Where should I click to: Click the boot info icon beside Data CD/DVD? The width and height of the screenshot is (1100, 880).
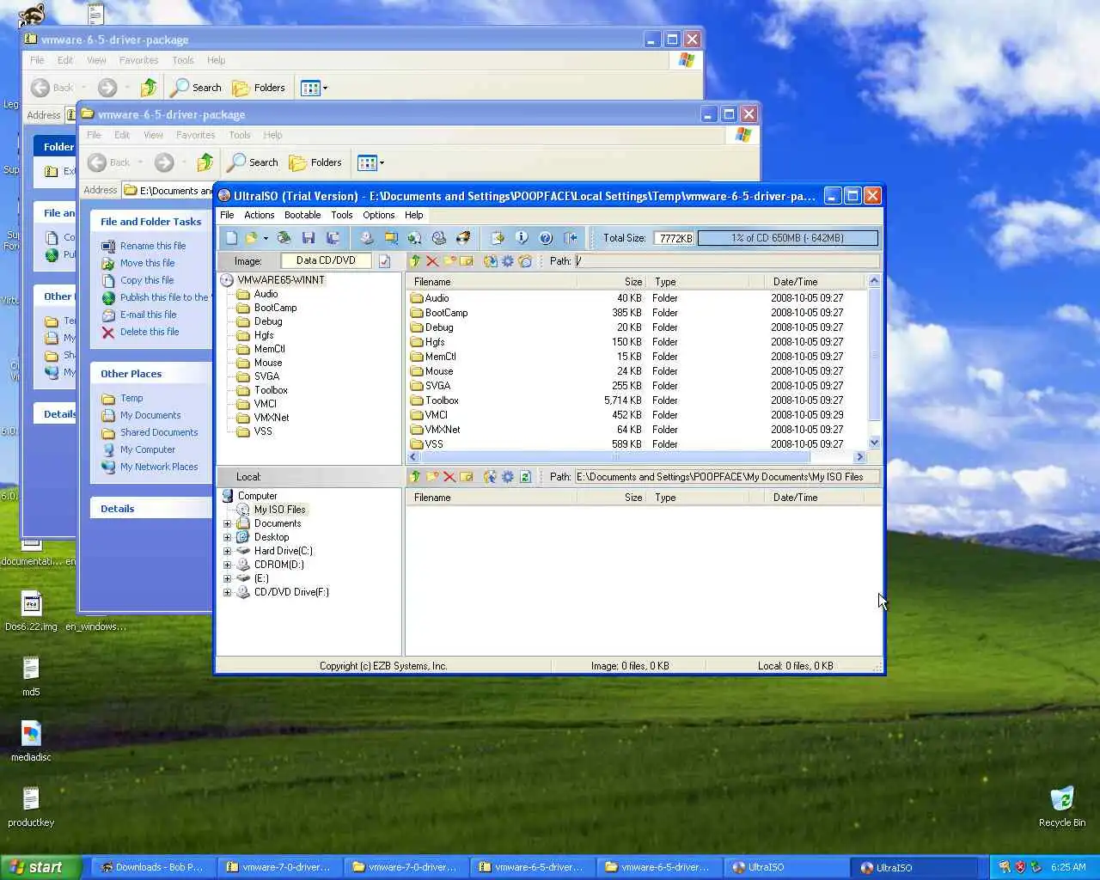coord(384,261)
